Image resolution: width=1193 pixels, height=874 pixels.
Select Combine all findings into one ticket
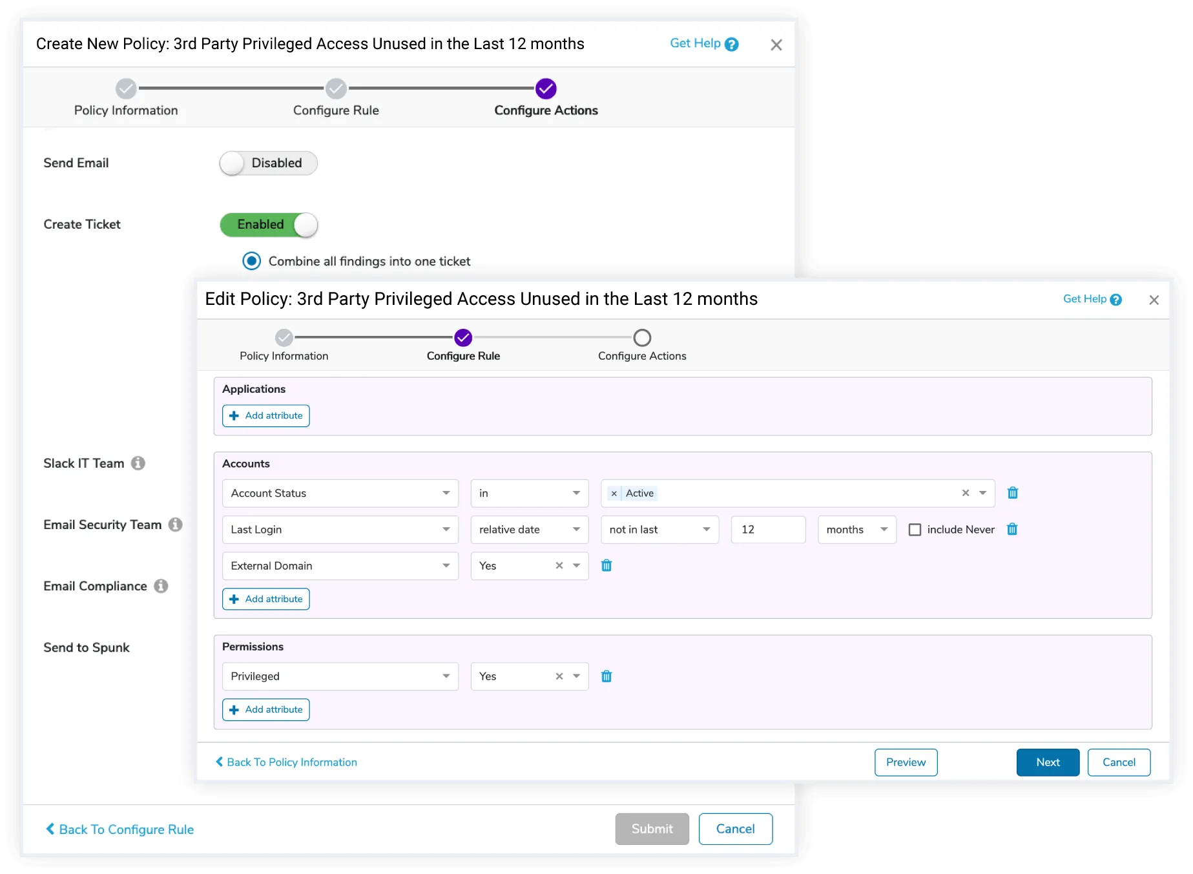pos(252,261)
